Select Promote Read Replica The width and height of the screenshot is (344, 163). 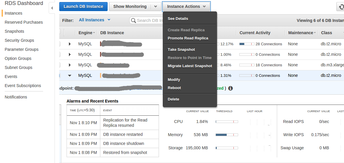coord(188,38)
